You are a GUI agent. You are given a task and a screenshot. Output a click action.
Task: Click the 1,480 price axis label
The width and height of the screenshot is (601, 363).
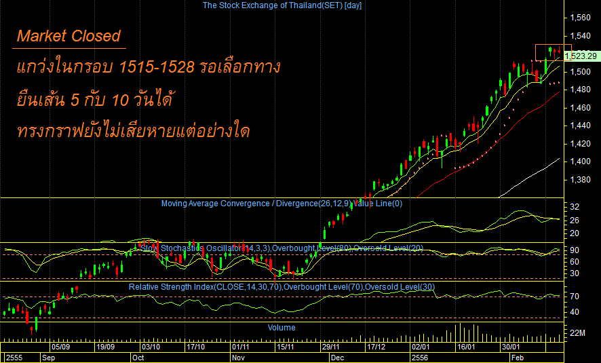pos(580,90)
